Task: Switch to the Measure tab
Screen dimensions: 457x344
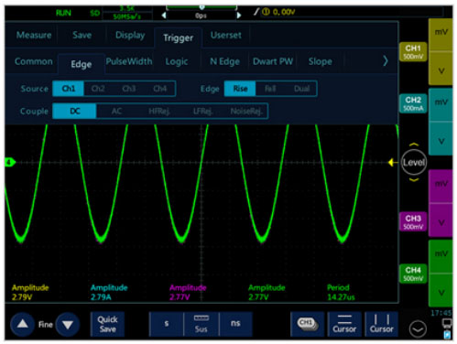Action: pos(34,35)
